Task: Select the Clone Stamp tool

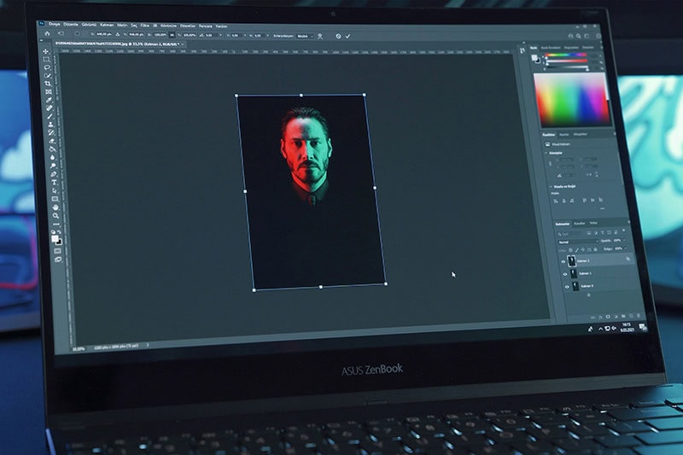Action: point(50,124)
